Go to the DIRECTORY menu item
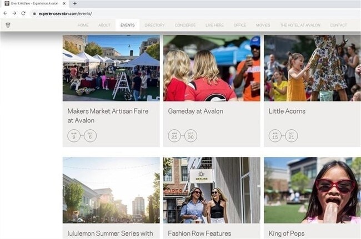The image size is (361, 239). pyautogui.click(x=154, y=25)
